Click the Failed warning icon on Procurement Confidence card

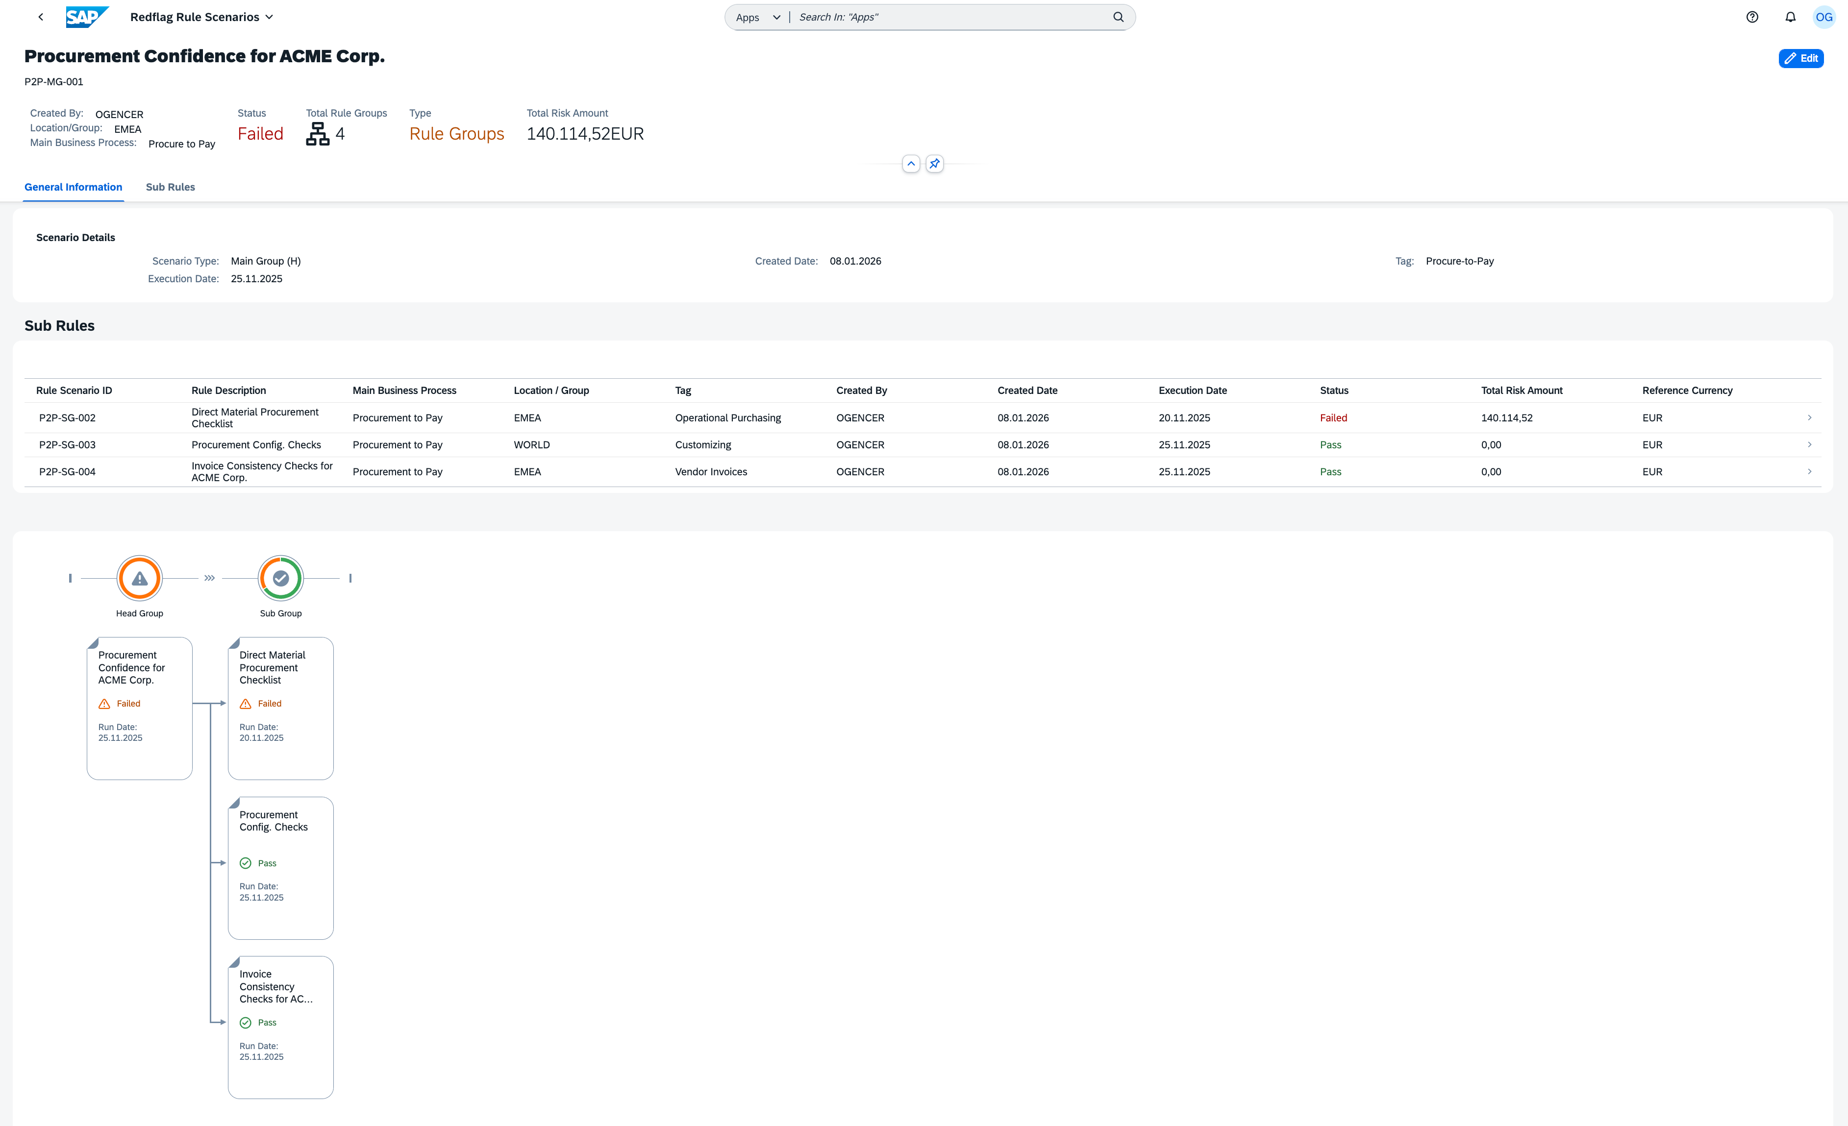click(x=104, y=704)
